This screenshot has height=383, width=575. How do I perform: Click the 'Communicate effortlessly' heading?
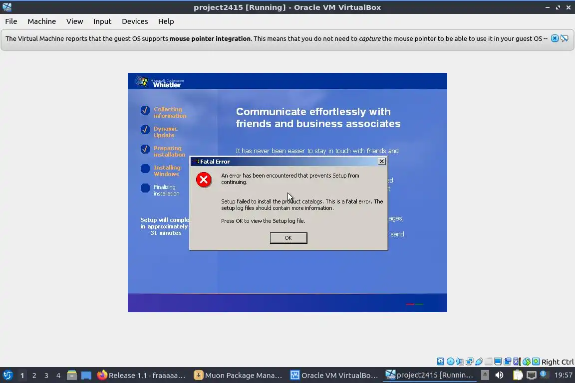click(318, 117)
